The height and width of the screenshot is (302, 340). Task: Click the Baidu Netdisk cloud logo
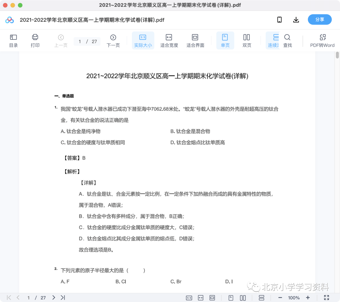[9, 20]
